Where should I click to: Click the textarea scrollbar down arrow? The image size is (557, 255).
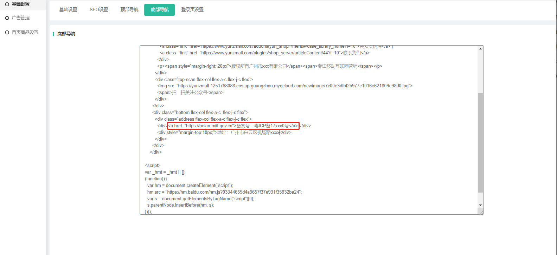tap(480, 205)
